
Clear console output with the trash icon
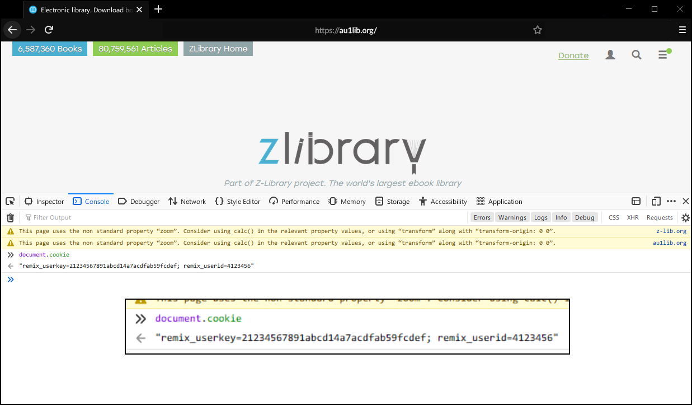tap(10, 217)
